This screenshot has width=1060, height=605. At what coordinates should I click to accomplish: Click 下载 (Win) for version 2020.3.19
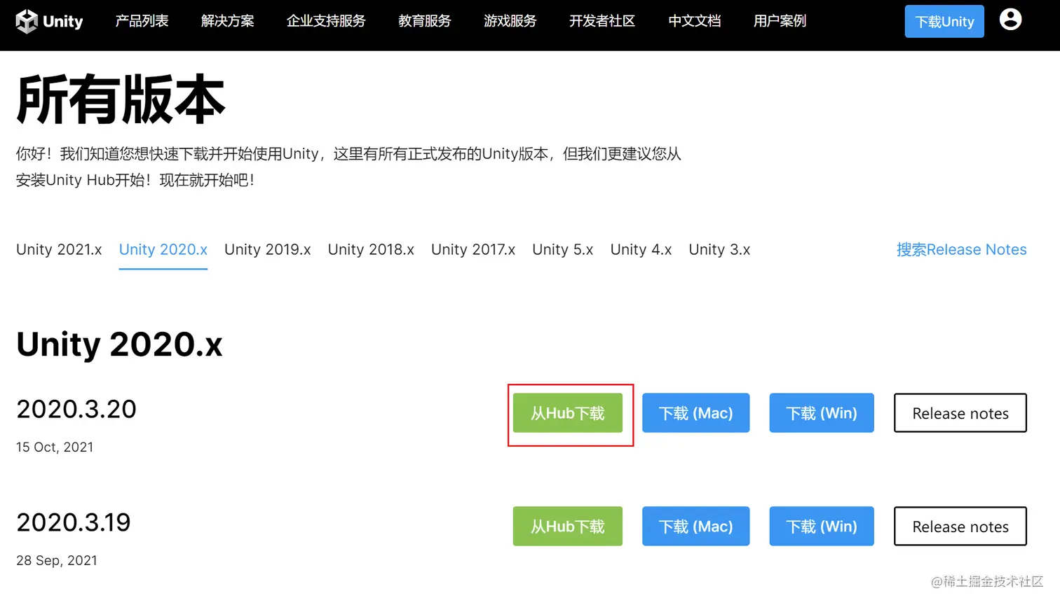[x=822, y=527]
